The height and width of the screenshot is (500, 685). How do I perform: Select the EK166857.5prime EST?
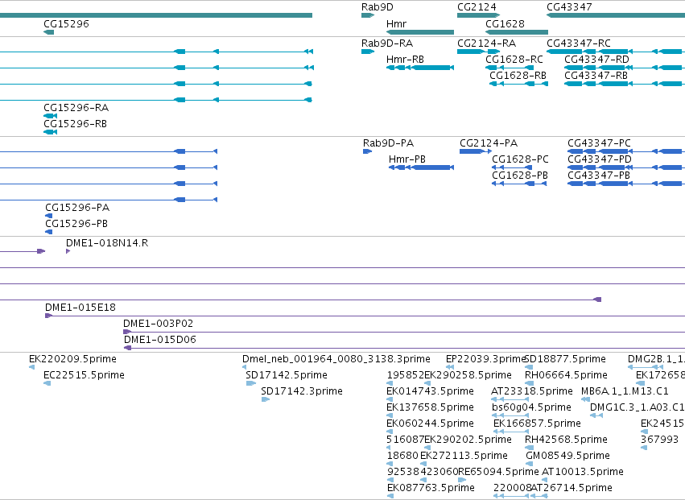[511, 432]
